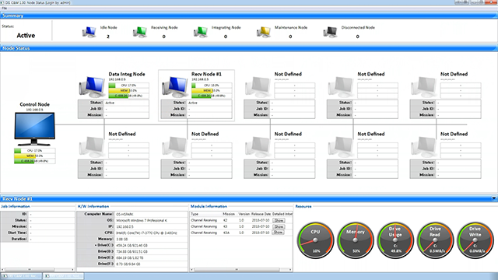
Task: Click the Recv Node #1 title text
Action: pyautogui.click(x=206, y=74)
